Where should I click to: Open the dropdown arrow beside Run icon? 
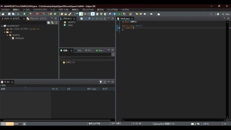[x=27, y=14]
